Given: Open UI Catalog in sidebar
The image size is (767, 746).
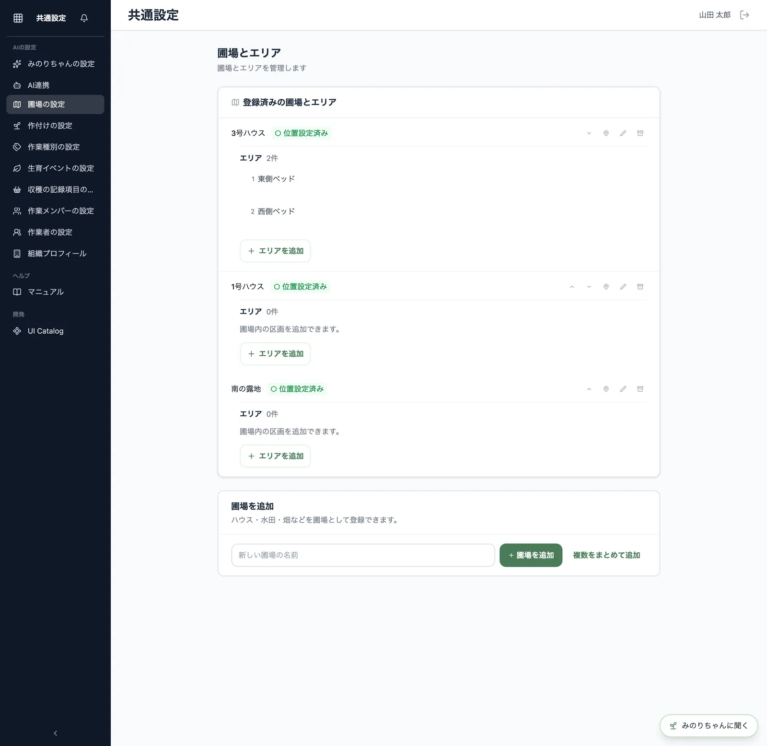Looking at the screenshot, I should [x=55, y=331].
